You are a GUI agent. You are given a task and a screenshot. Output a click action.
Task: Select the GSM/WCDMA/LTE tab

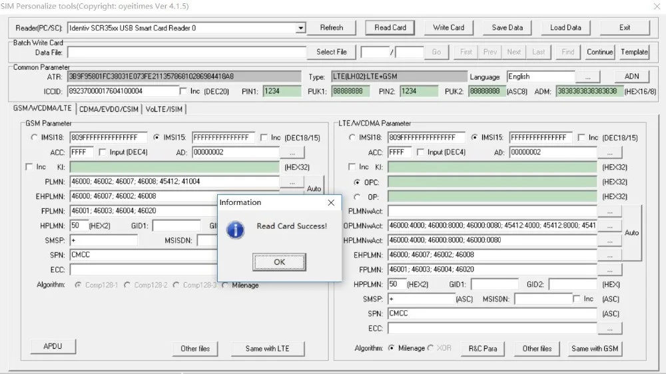click(x=42, y=108)
